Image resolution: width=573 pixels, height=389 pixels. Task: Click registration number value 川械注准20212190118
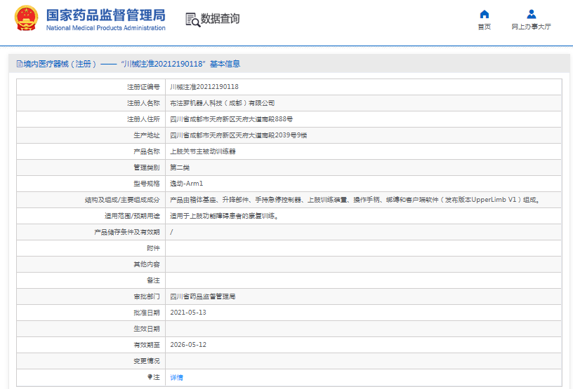point(204,87)
